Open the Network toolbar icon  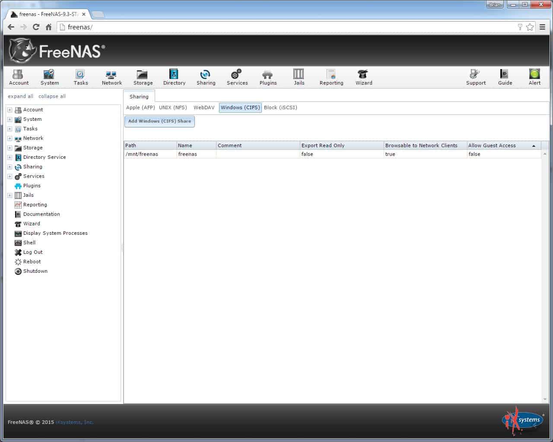(111, 77)
